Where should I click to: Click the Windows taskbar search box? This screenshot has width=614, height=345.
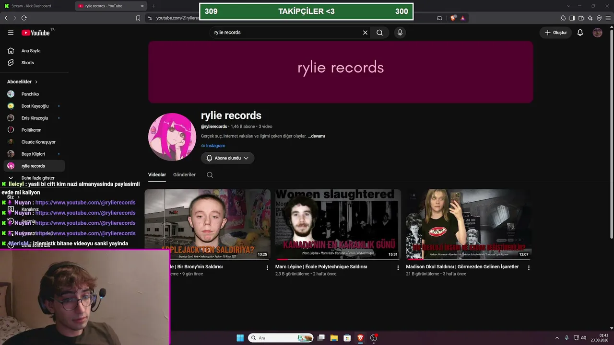click(281, 338)
